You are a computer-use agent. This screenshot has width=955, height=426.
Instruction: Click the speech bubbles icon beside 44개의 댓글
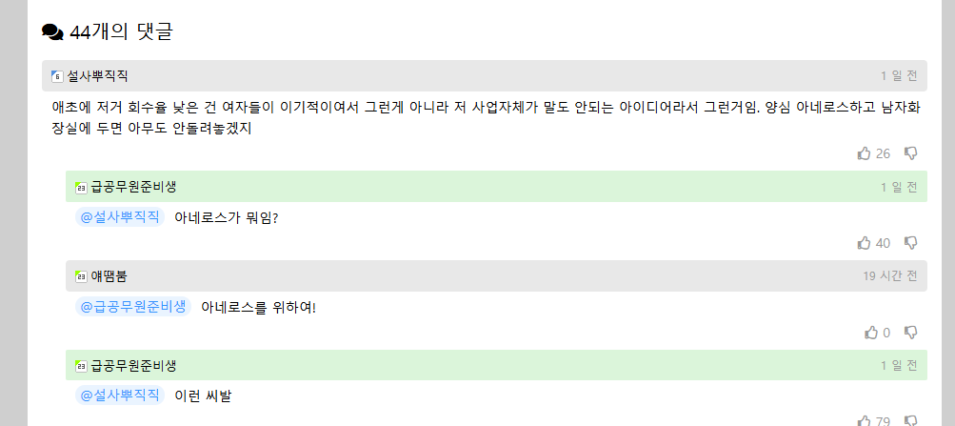point(52,32)
